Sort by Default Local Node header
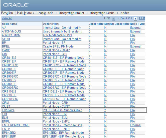This screenshot has height=138, width=166. tap(117, 24)
